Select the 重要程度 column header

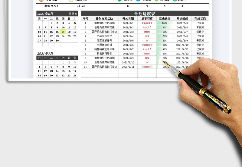tap(147, 19)
